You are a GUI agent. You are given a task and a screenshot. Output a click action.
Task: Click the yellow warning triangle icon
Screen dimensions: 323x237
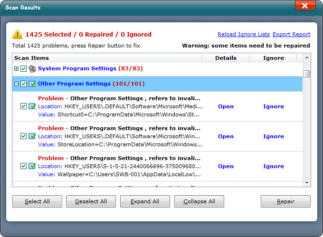18,34
